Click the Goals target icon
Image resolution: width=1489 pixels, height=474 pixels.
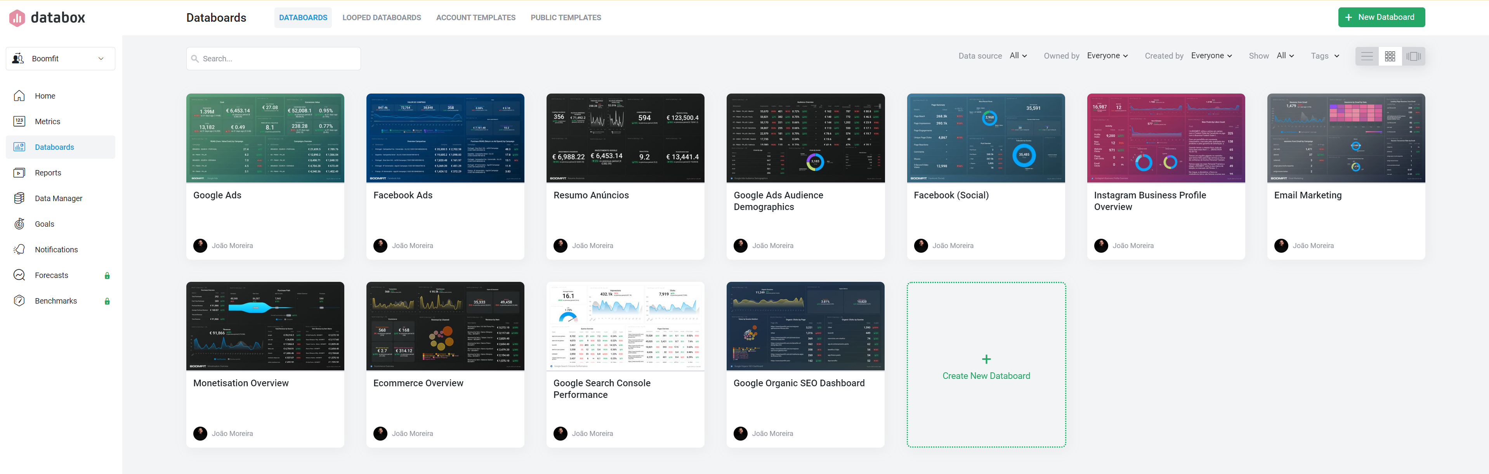(19, 224)
